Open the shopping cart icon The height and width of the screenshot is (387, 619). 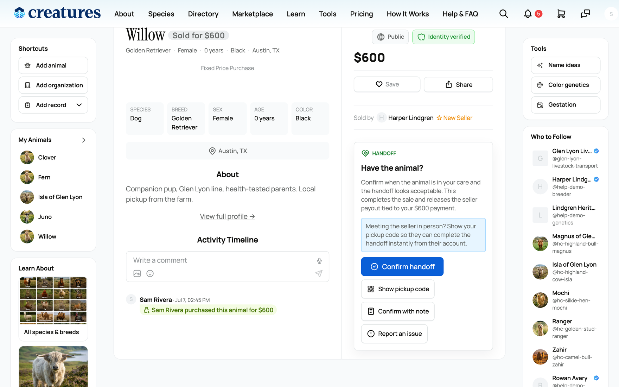(x=561, y=14)
